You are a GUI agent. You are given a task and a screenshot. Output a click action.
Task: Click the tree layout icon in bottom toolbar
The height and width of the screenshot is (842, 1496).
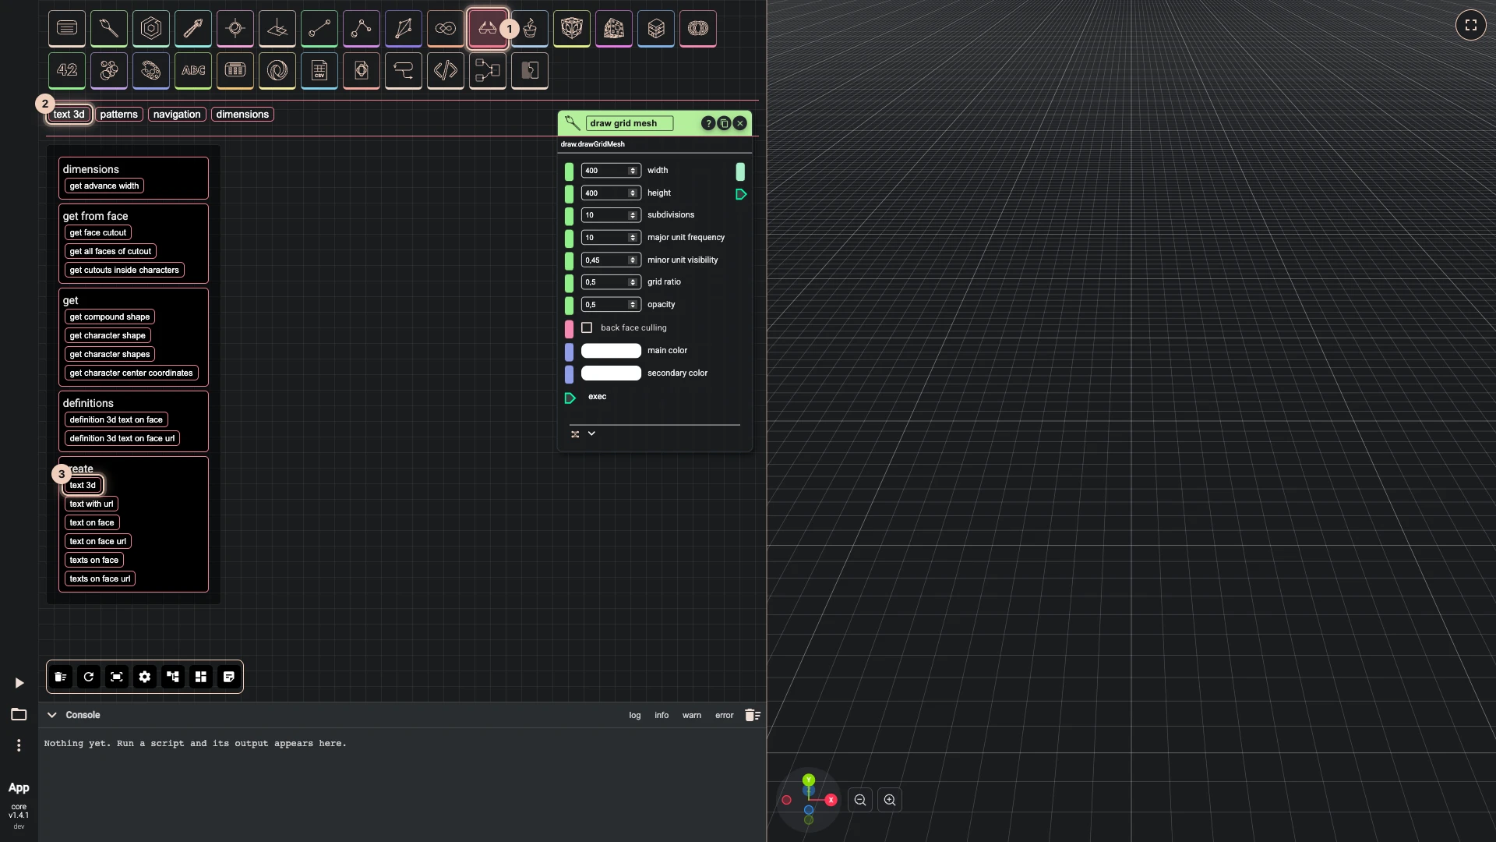point(173,677)
